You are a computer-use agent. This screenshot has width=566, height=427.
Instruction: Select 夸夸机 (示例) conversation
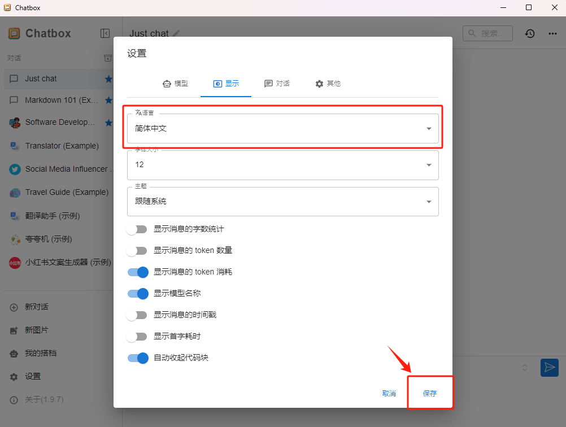click(x=58, y=239)
